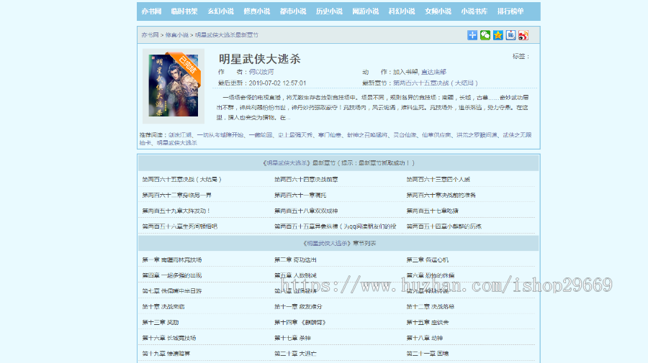Image resolution: width=648 pixels, height=363 pixels.
Task: Open 第十九章 in the chapter list
Action: tap(166, 354)
